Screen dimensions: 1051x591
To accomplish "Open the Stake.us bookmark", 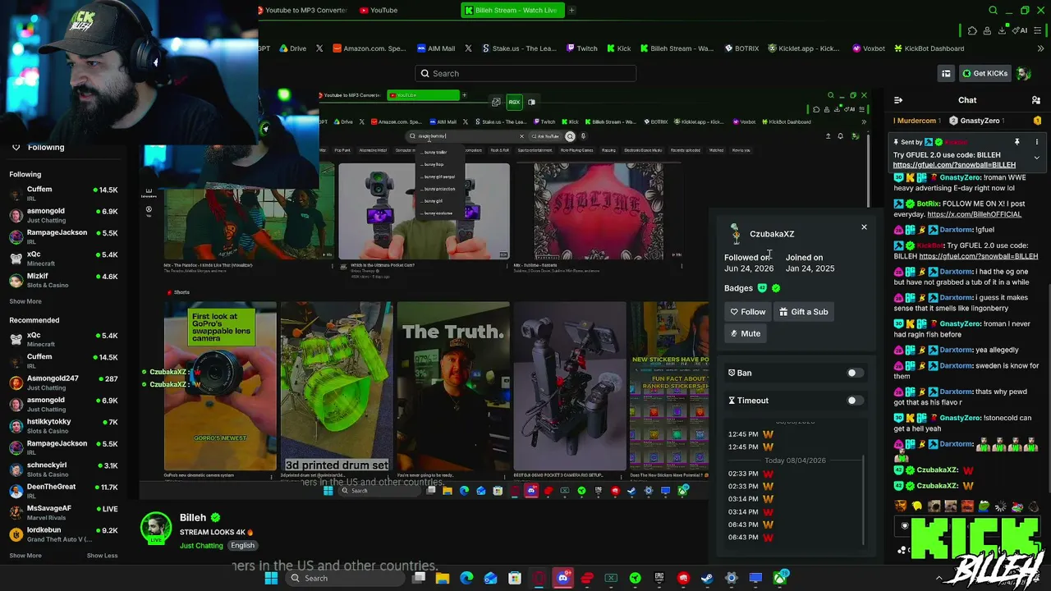I will coord(520,48).
